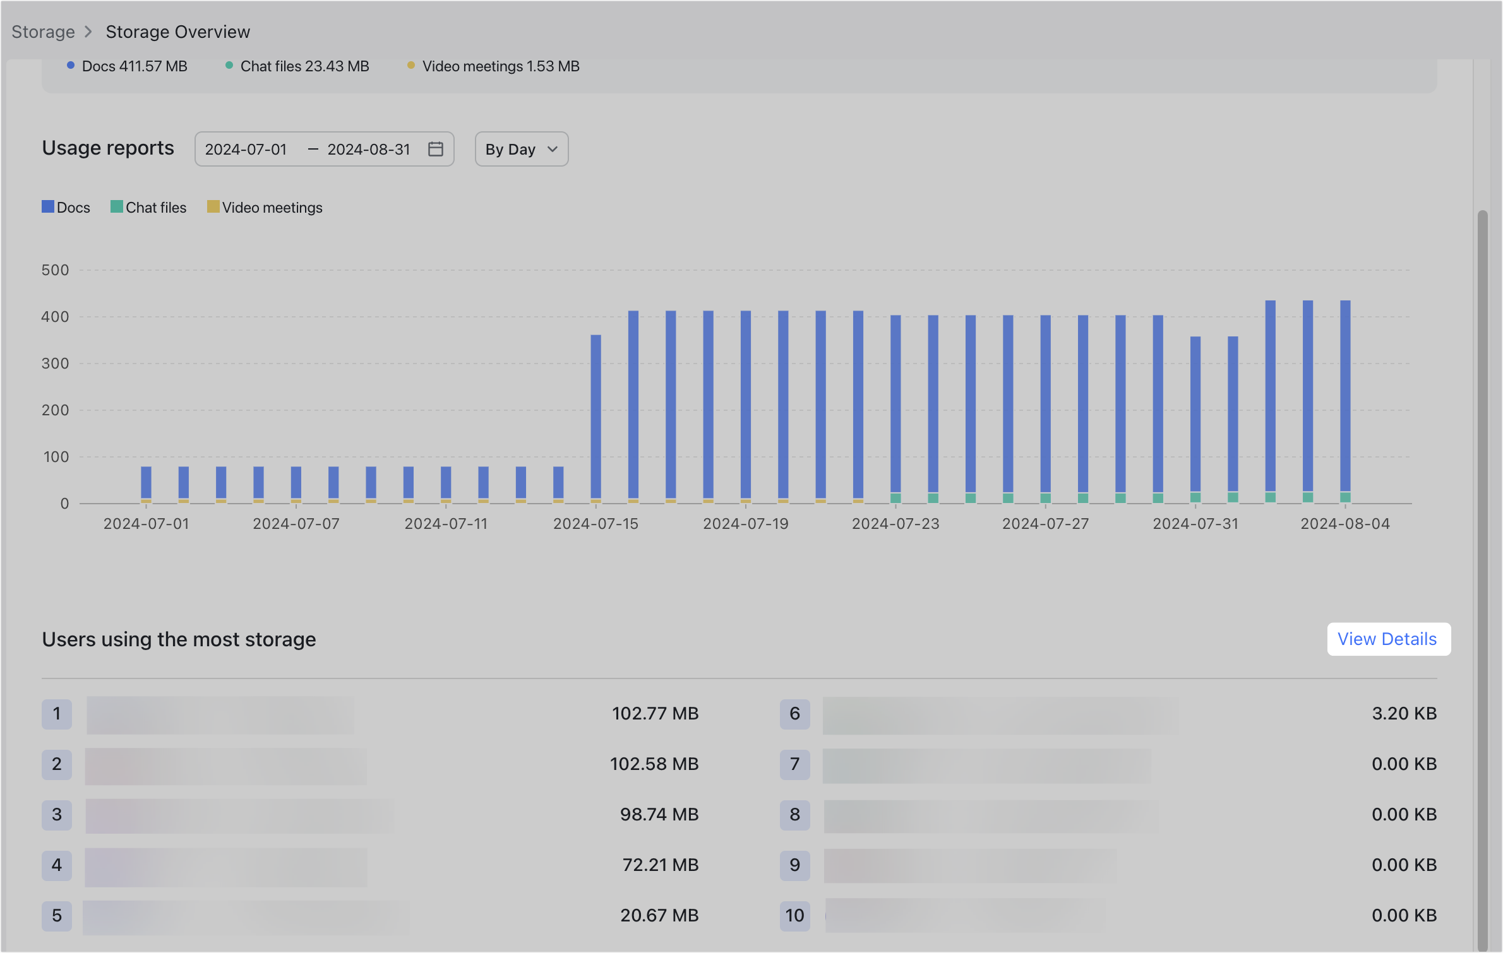Select the Storage Overview breadcrumb

click(177, 32)
